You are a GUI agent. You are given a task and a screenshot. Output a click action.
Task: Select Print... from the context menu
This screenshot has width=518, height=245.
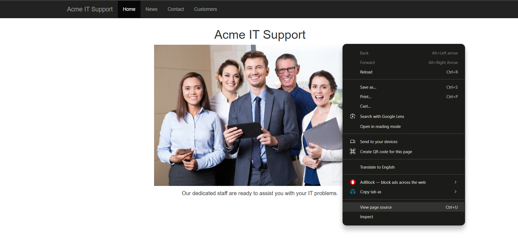click(366, 97)
